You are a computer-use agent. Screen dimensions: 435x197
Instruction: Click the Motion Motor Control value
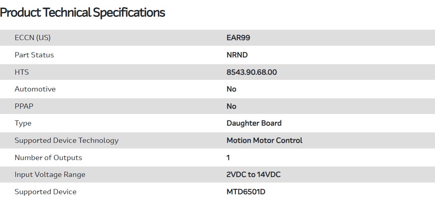264,140
